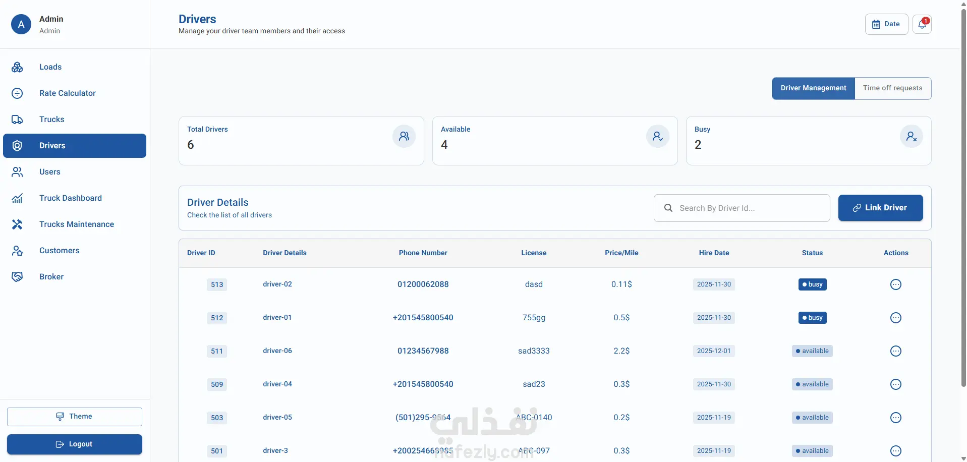Click phone number 01200062088
967x462 pixels.
[x=423, y=284]
